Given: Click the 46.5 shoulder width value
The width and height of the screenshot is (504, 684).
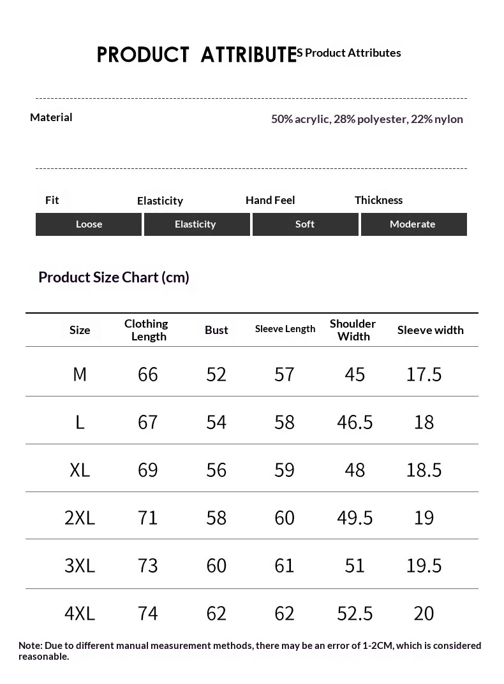Looking at the screenshot, I should (355, 422).
